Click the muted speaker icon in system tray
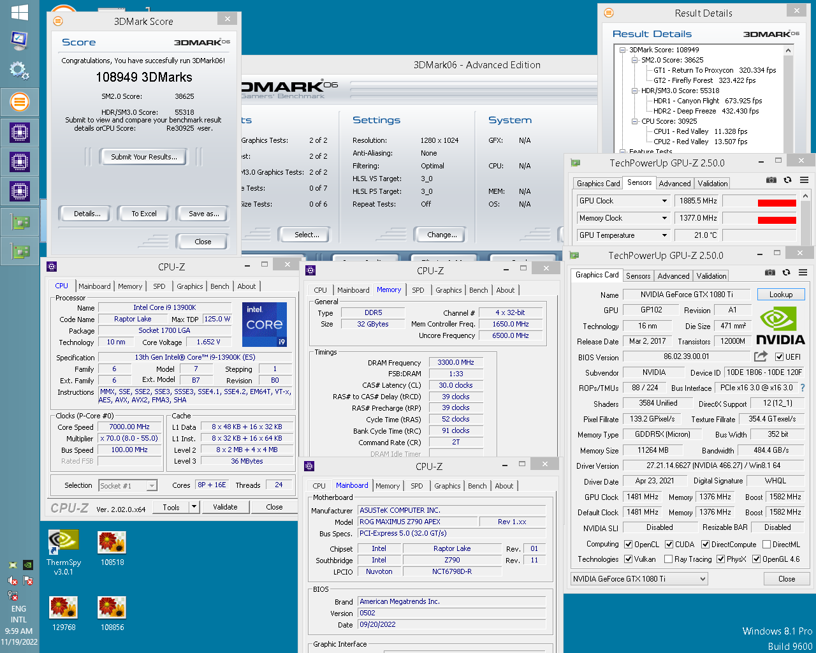Screen dimensions: 816x653 13,580
